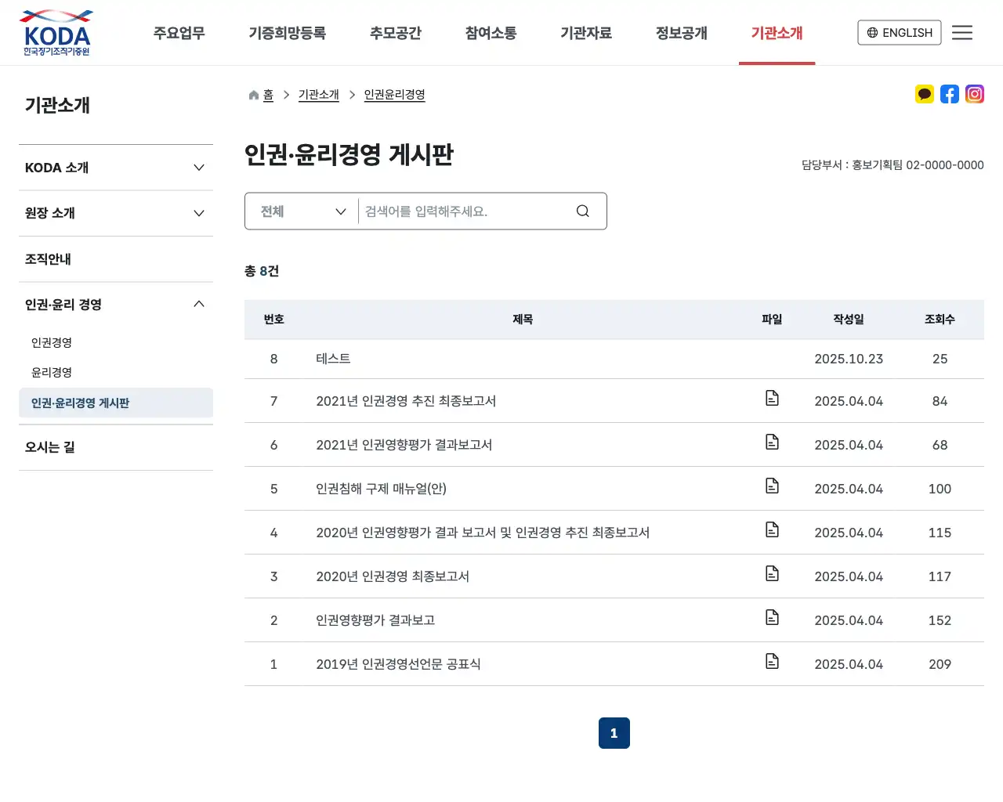Open the 테스트 post link
This screenshot has width=1003, height=802.
tap(333, 359)
